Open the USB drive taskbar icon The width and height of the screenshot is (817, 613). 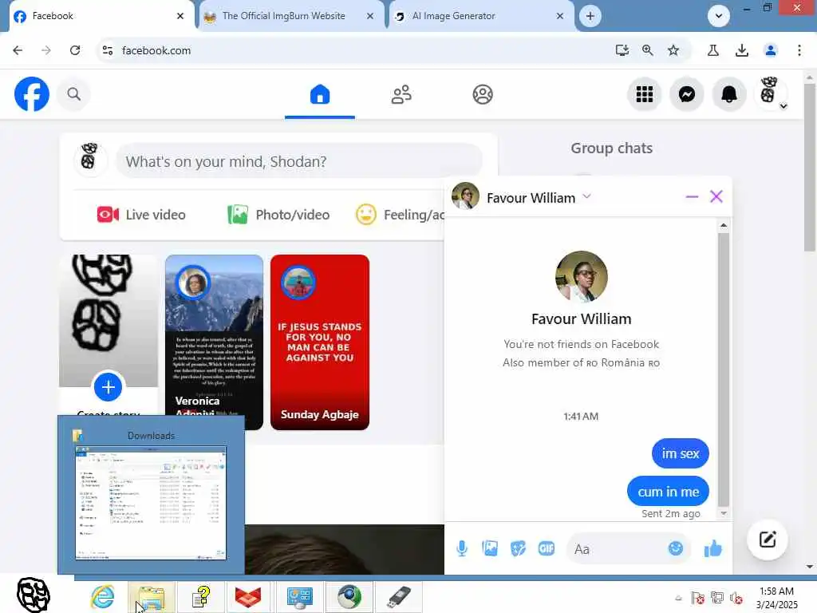click(x=398, y=596)
